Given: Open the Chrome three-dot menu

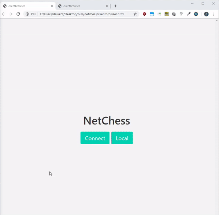Looking at the screenshot, I should (x=214, y=14).
